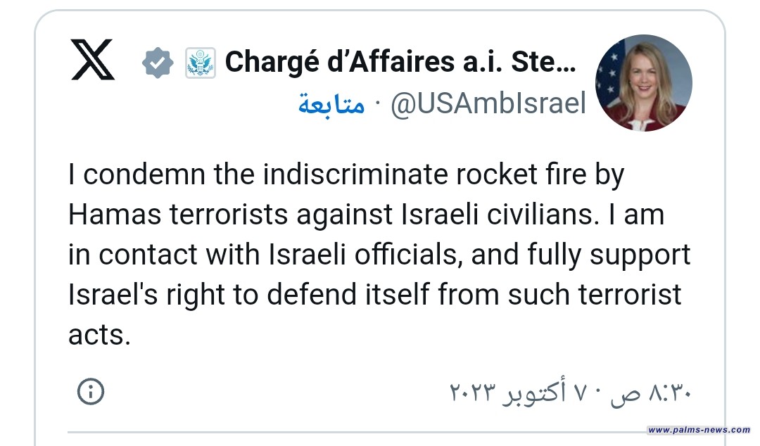Open the profile photo avatar

(x=643, y=83)
